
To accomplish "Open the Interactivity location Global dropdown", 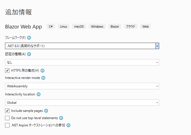I will pyautogui.click(x=82, y=103).
